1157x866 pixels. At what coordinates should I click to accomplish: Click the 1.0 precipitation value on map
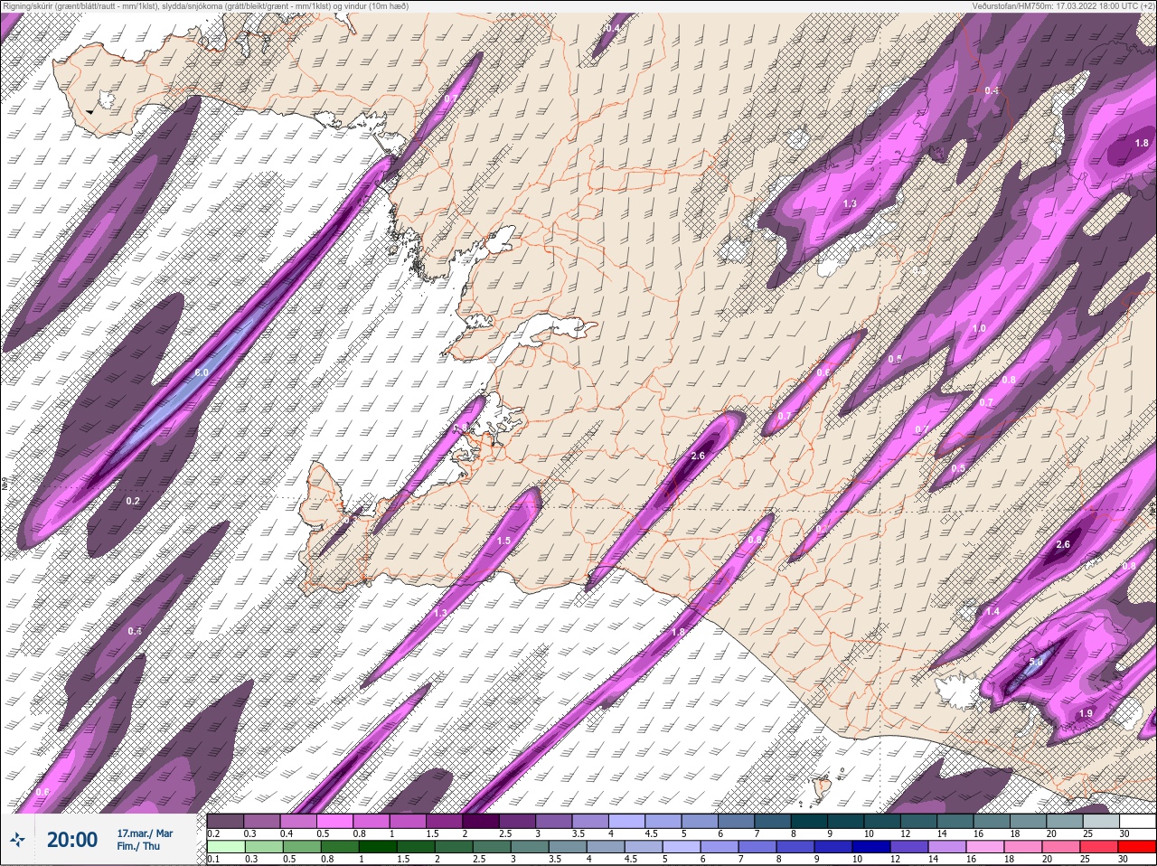coord(979,328)
